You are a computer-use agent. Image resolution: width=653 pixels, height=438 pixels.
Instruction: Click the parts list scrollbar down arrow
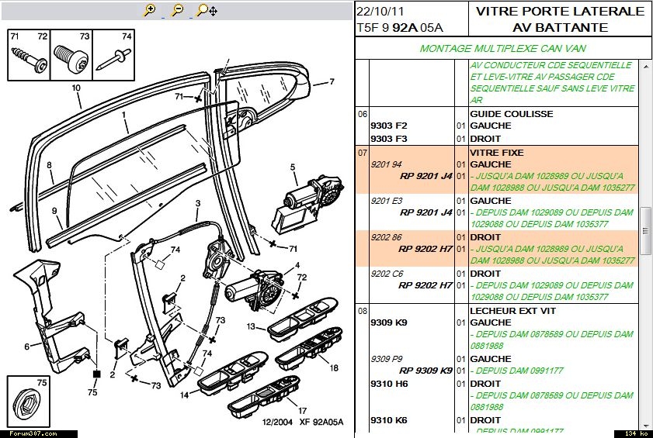645,423
